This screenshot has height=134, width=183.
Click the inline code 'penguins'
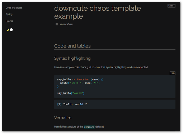89,127
